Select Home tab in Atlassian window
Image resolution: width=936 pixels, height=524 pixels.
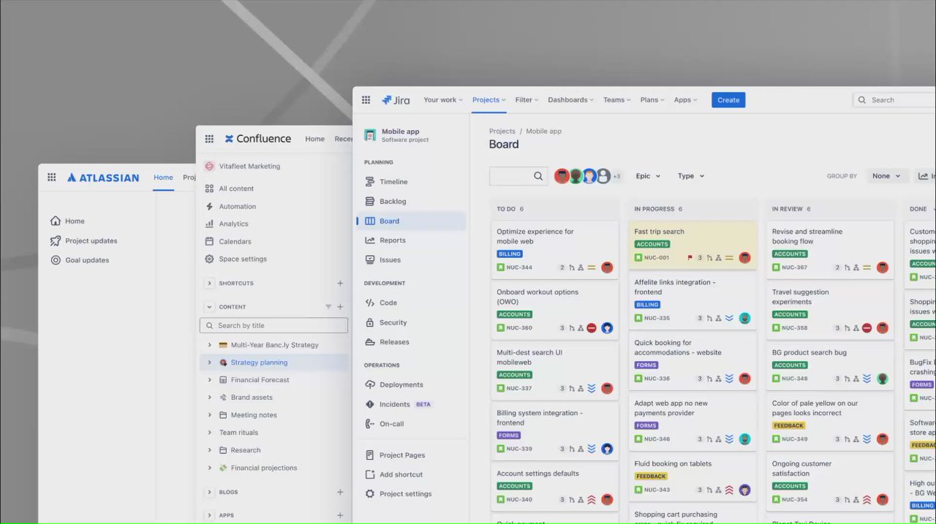pos(163,178)
